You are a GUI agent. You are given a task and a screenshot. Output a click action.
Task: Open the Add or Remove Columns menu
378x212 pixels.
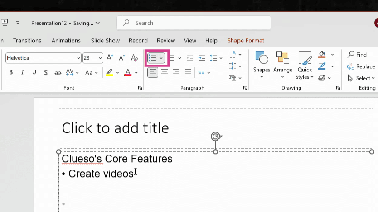(x=204, y=72)
